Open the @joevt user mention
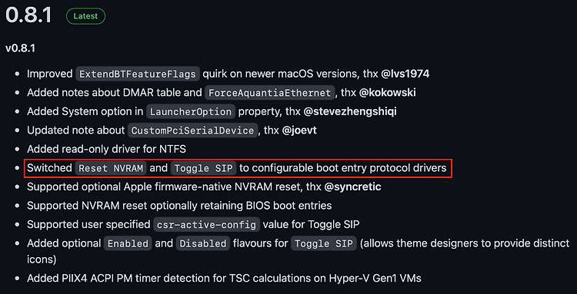 (299, 130)
